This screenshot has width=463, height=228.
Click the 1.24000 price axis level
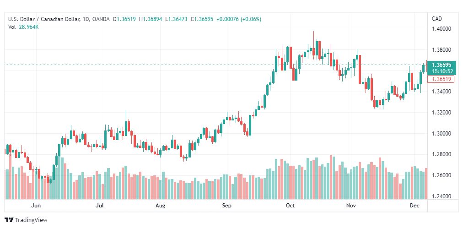(441, 196)
